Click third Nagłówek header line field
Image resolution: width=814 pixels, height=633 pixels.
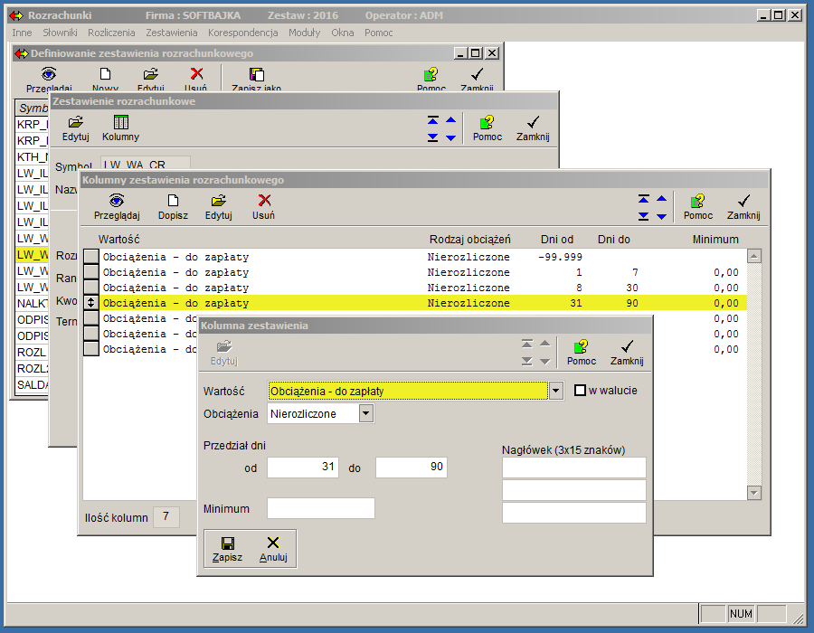[573, 513]
